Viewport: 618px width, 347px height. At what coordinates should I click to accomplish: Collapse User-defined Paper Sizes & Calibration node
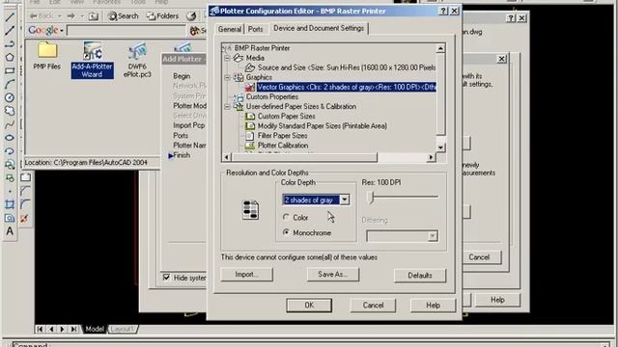[x=227, y=107]
